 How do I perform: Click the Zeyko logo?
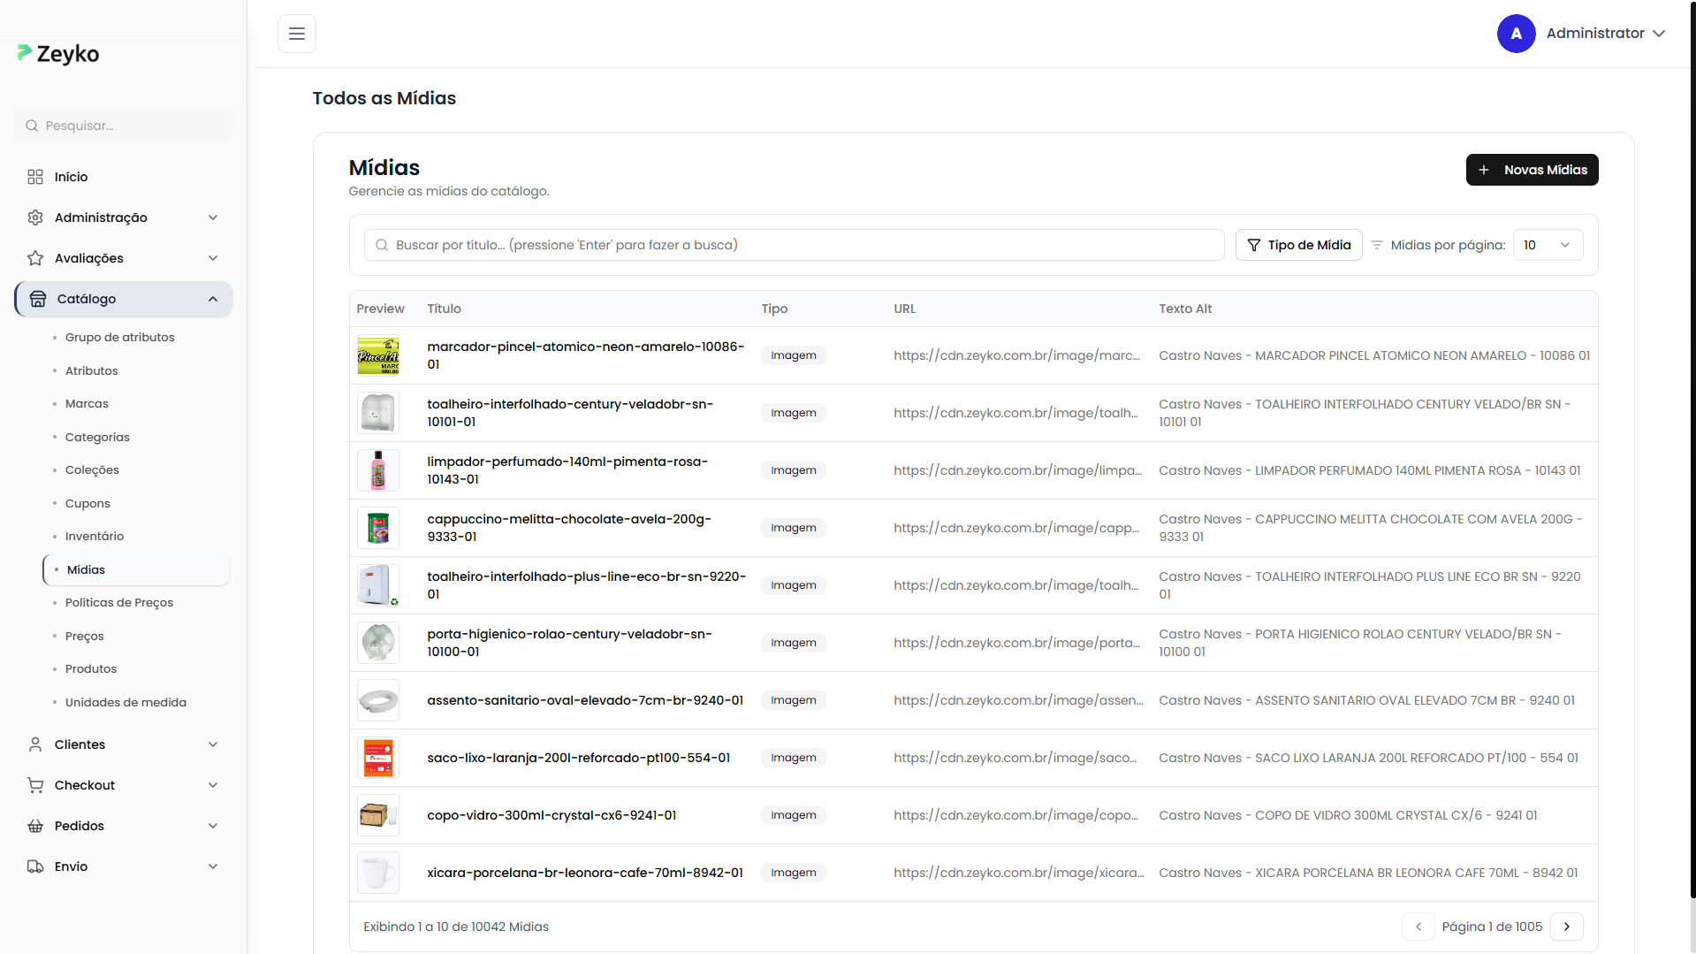click(x=58, y=54)
